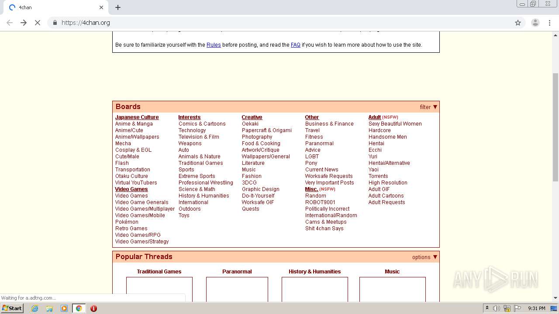Open the Retro Games board
The width and height of the screenshot is (559, 314).
pyautogui.click(x=131, y=229)
